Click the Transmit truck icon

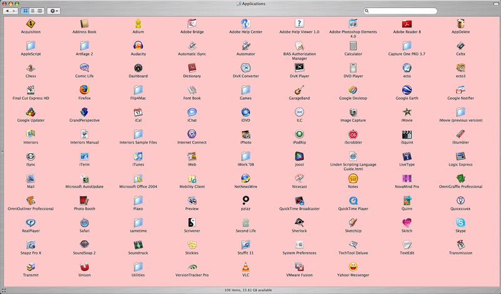pyautogui.click(x=31, y=266)
